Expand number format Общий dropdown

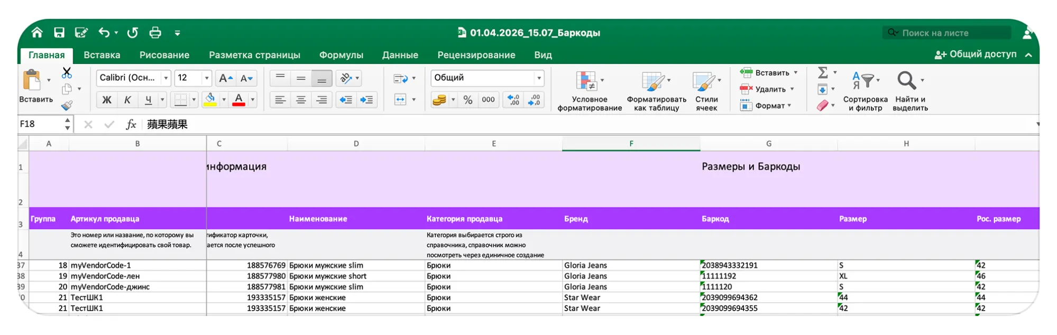(539, 78)
